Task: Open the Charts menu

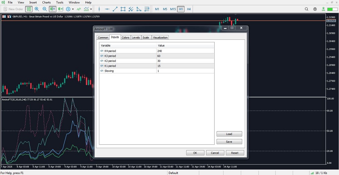Action: pyautogui.click(x=46, y=2)
